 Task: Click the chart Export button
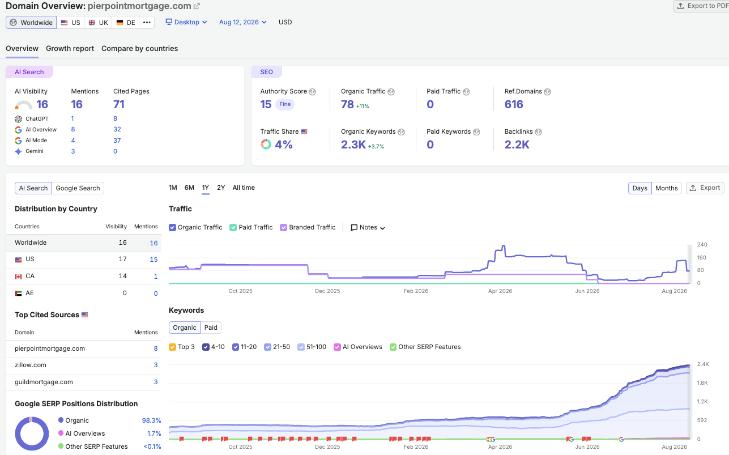click(705, 188)
